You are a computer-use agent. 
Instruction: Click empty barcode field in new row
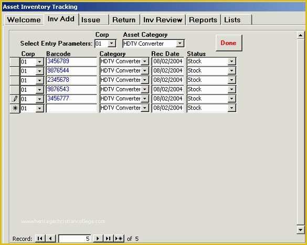pyautogui.click(x=72, y=108)
